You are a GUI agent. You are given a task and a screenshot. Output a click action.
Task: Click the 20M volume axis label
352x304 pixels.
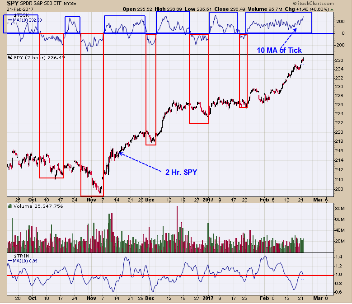coord(340,241)
